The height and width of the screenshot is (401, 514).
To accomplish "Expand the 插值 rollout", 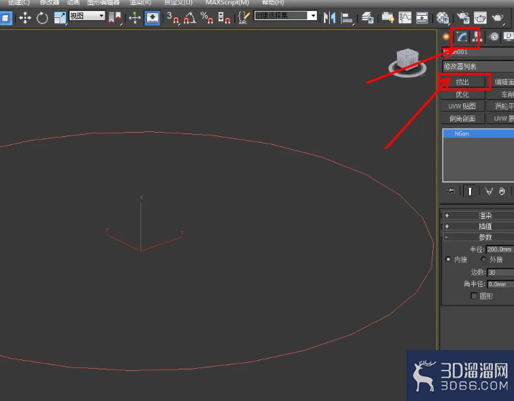I will (x=478, y=226).
